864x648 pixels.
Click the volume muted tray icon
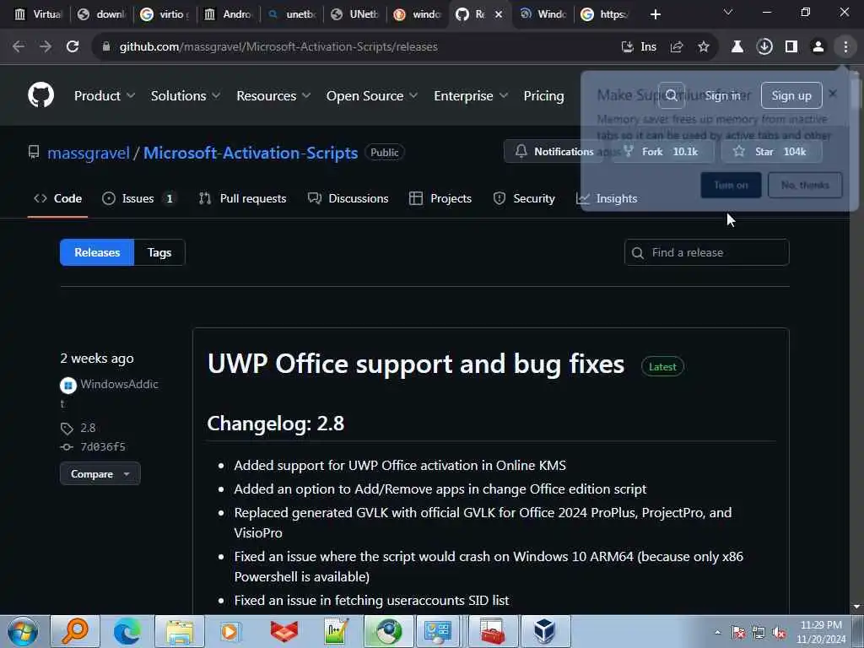click(x=779, y=633)
